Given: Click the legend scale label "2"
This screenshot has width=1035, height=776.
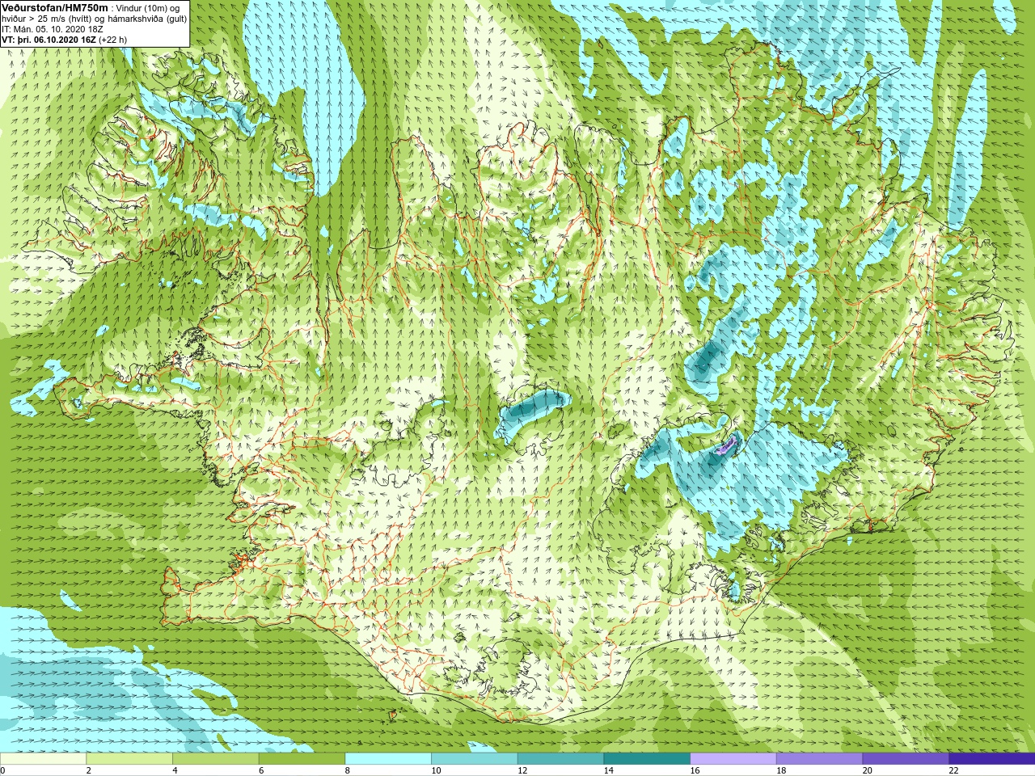Looking at the screenshot, I should (89, 770).
